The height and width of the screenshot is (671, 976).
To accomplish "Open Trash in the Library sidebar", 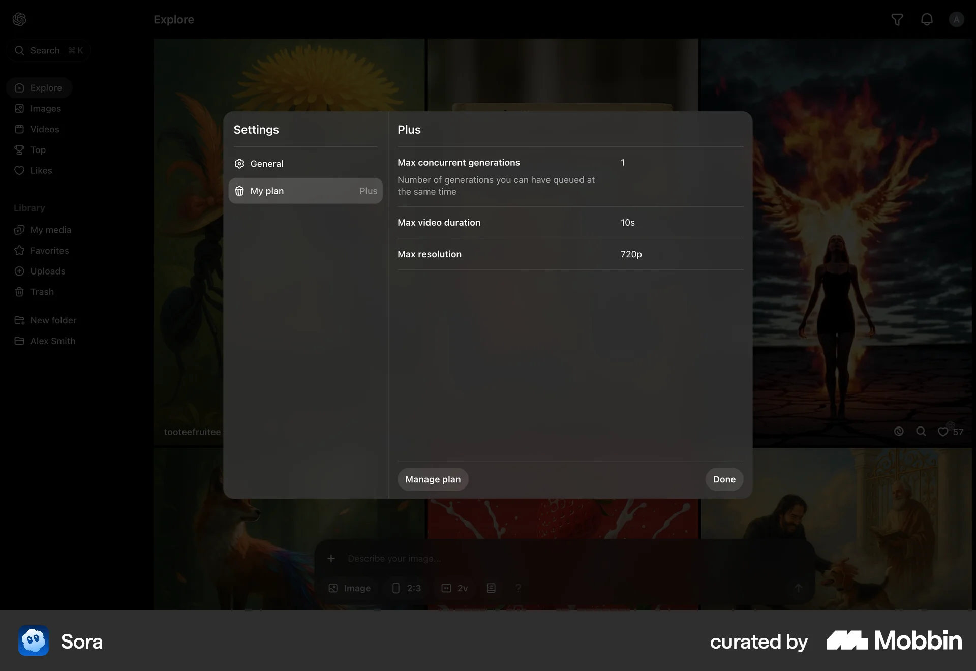I will coord(42,292).
